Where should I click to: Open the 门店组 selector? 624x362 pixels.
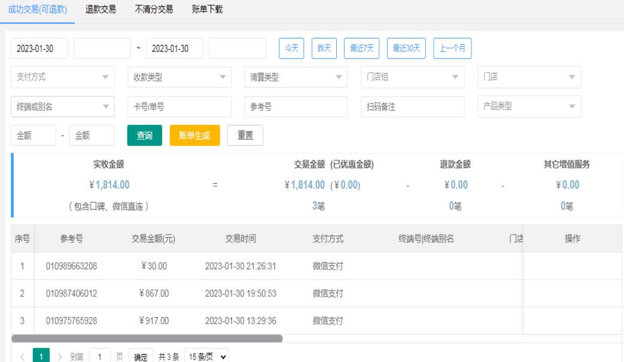click(x=412, y=77)
